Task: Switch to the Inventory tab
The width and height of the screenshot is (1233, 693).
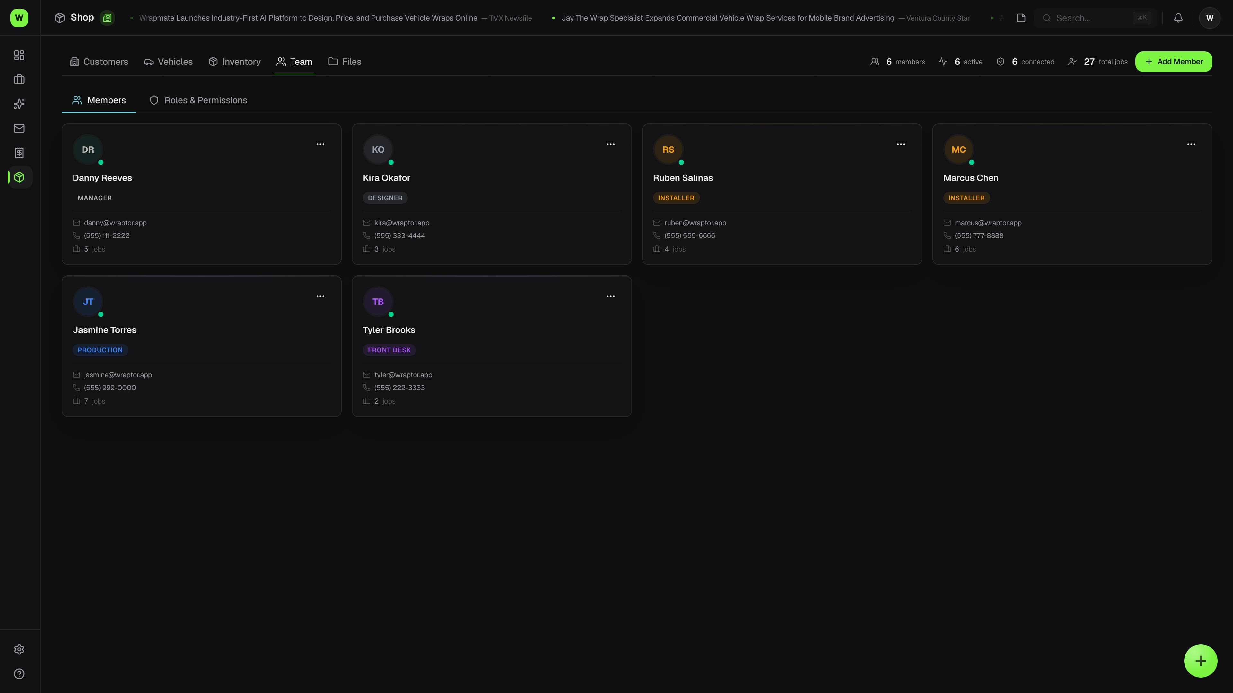Action: coord(234,62)
